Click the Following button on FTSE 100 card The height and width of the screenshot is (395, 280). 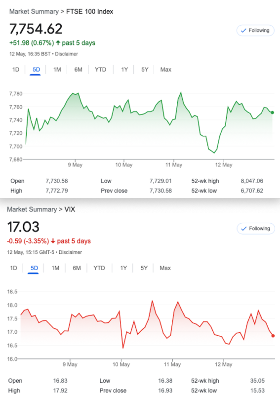point(255,31)
